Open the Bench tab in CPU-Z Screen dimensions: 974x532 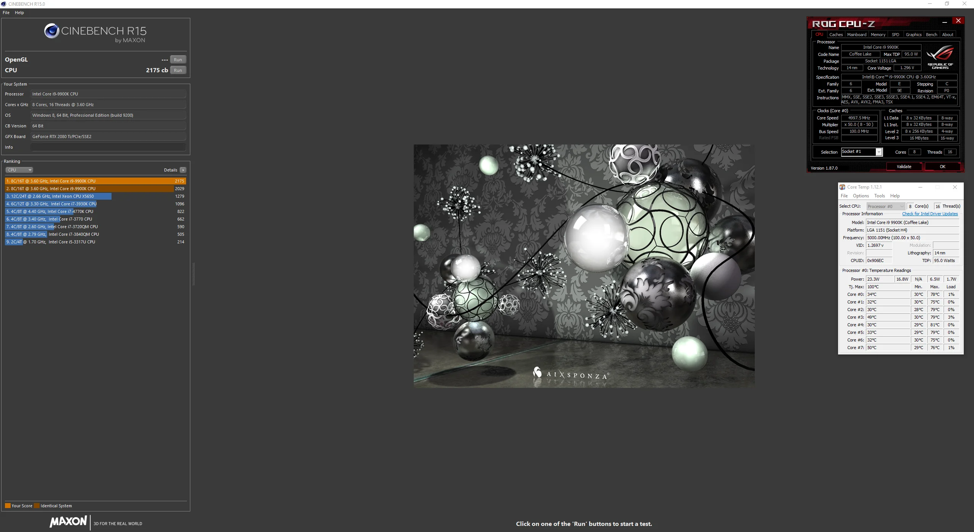click(931, 35)
